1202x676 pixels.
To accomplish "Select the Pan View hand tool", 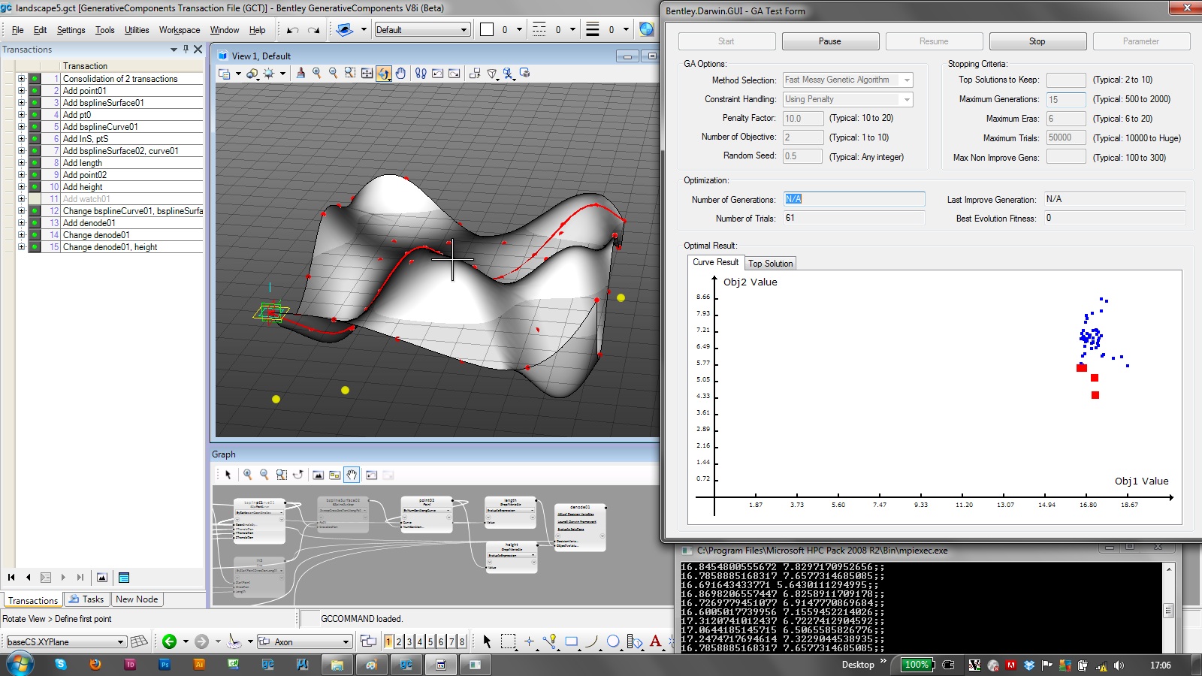I will pos(400,73).
